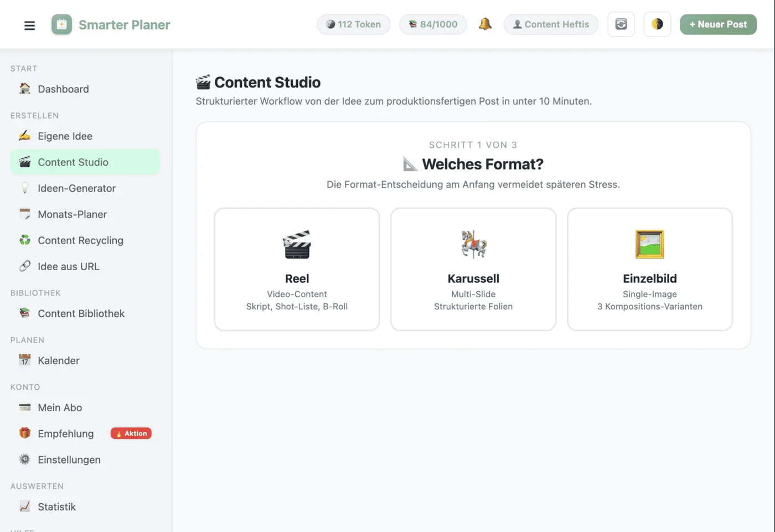Choose the Einzelbild format card
The width and height of the screenshot is (775, 532).
[650, 270]
